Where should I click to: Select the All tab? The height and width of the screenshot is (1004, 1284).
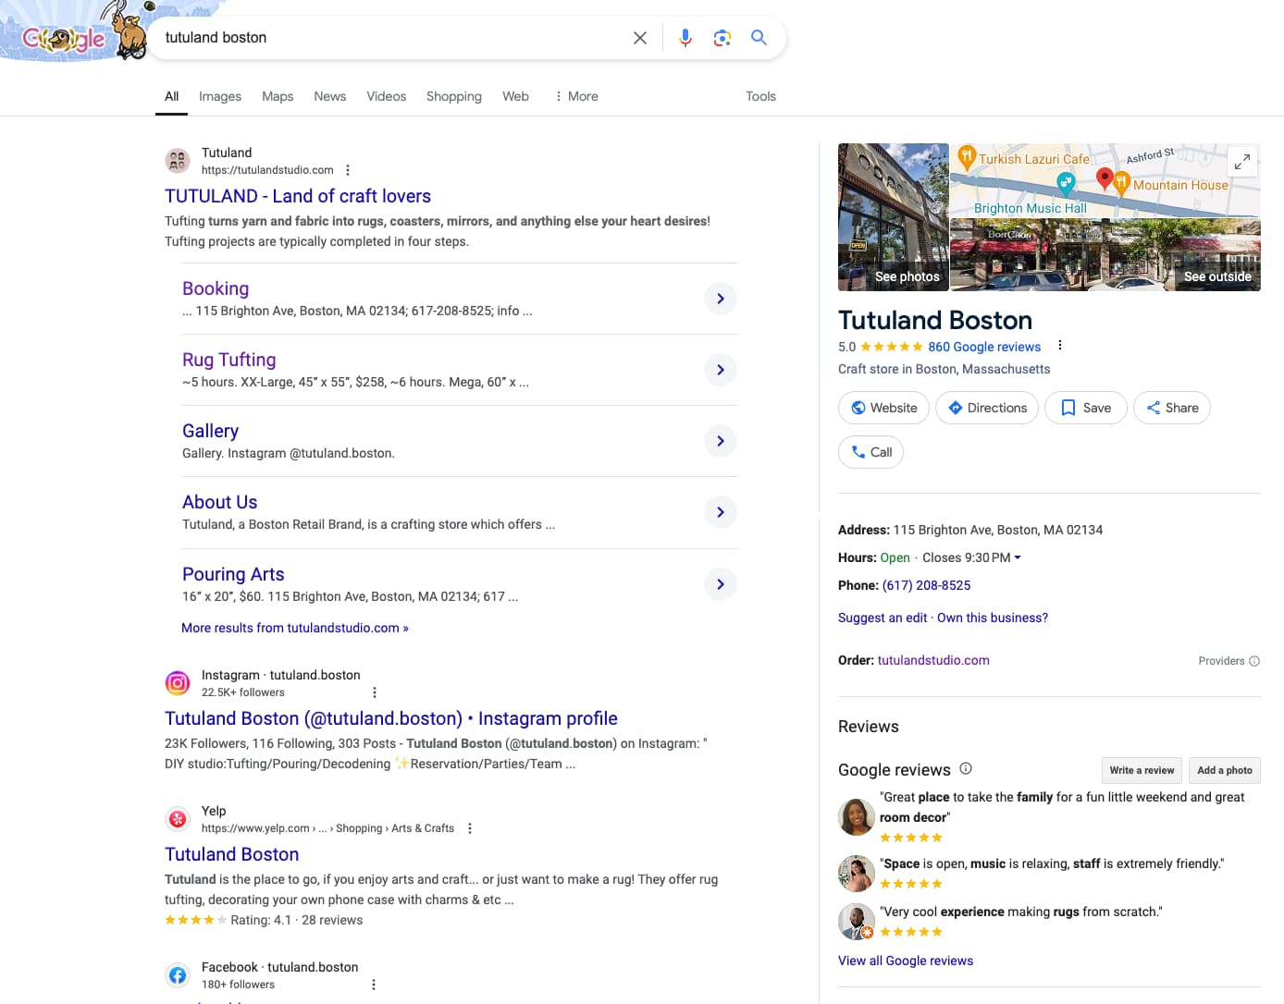[x=171, y=96]
